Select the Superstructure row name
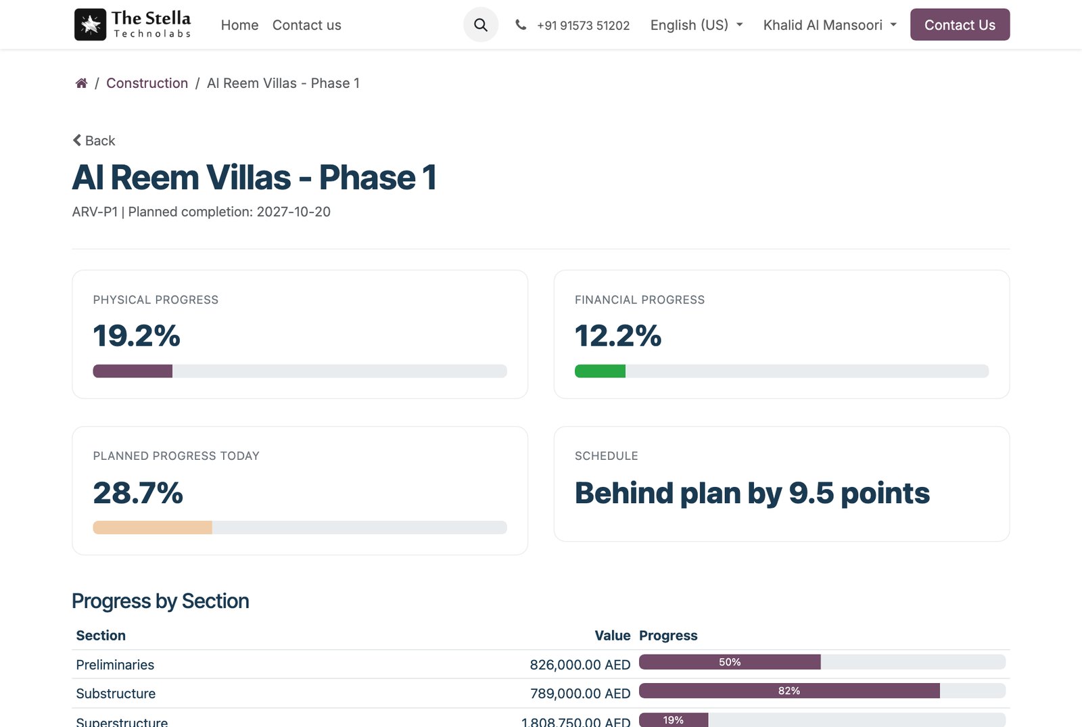1082x727 pixels. click(x=122, y=722)
